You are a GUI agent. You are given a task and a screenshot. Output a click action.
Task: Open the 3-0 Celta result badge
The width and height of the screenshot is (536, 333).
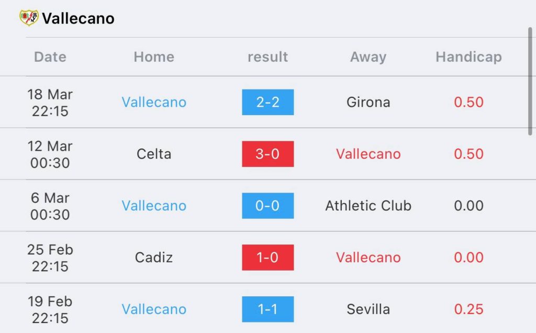click(x=267, y=154)
